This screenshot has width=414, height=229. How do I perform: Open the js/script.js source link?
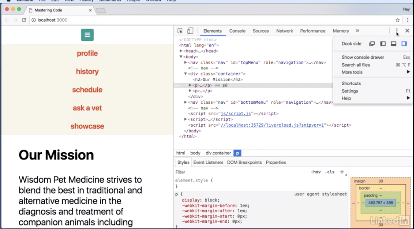pyautogui.click(x=236, y=114)
